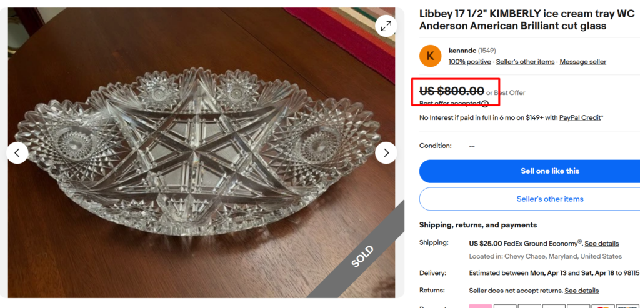Click the crossed-out US $800.00 price
Screen dimensions: 640x308
(451, 91)
